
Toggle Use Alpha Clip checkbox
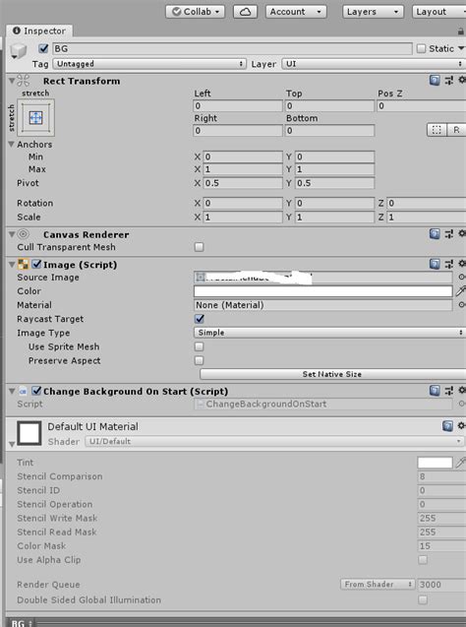click(x=423, y=560)
